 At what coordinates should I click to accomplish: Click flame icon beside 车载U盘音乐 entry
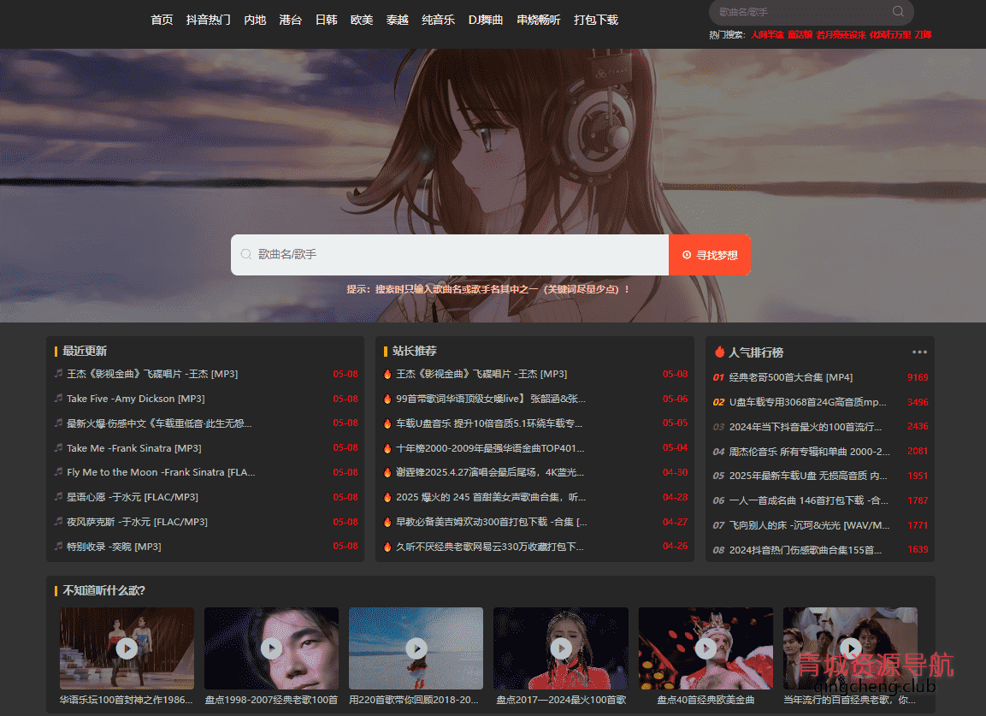click(387, 423)
